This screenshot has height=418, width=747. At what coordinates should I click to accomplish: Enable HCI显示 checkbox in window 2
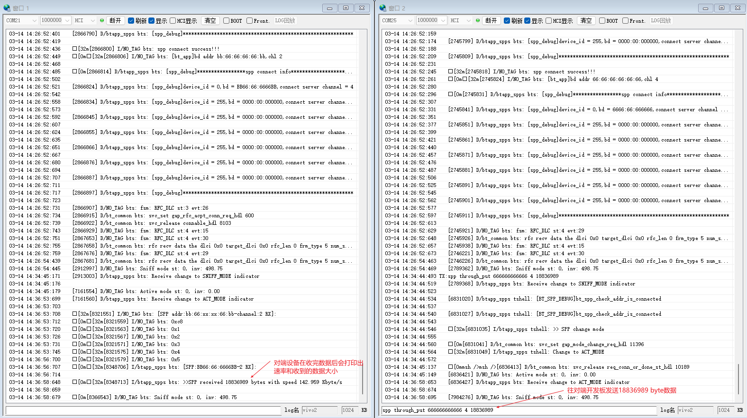(x=548, y=21)
